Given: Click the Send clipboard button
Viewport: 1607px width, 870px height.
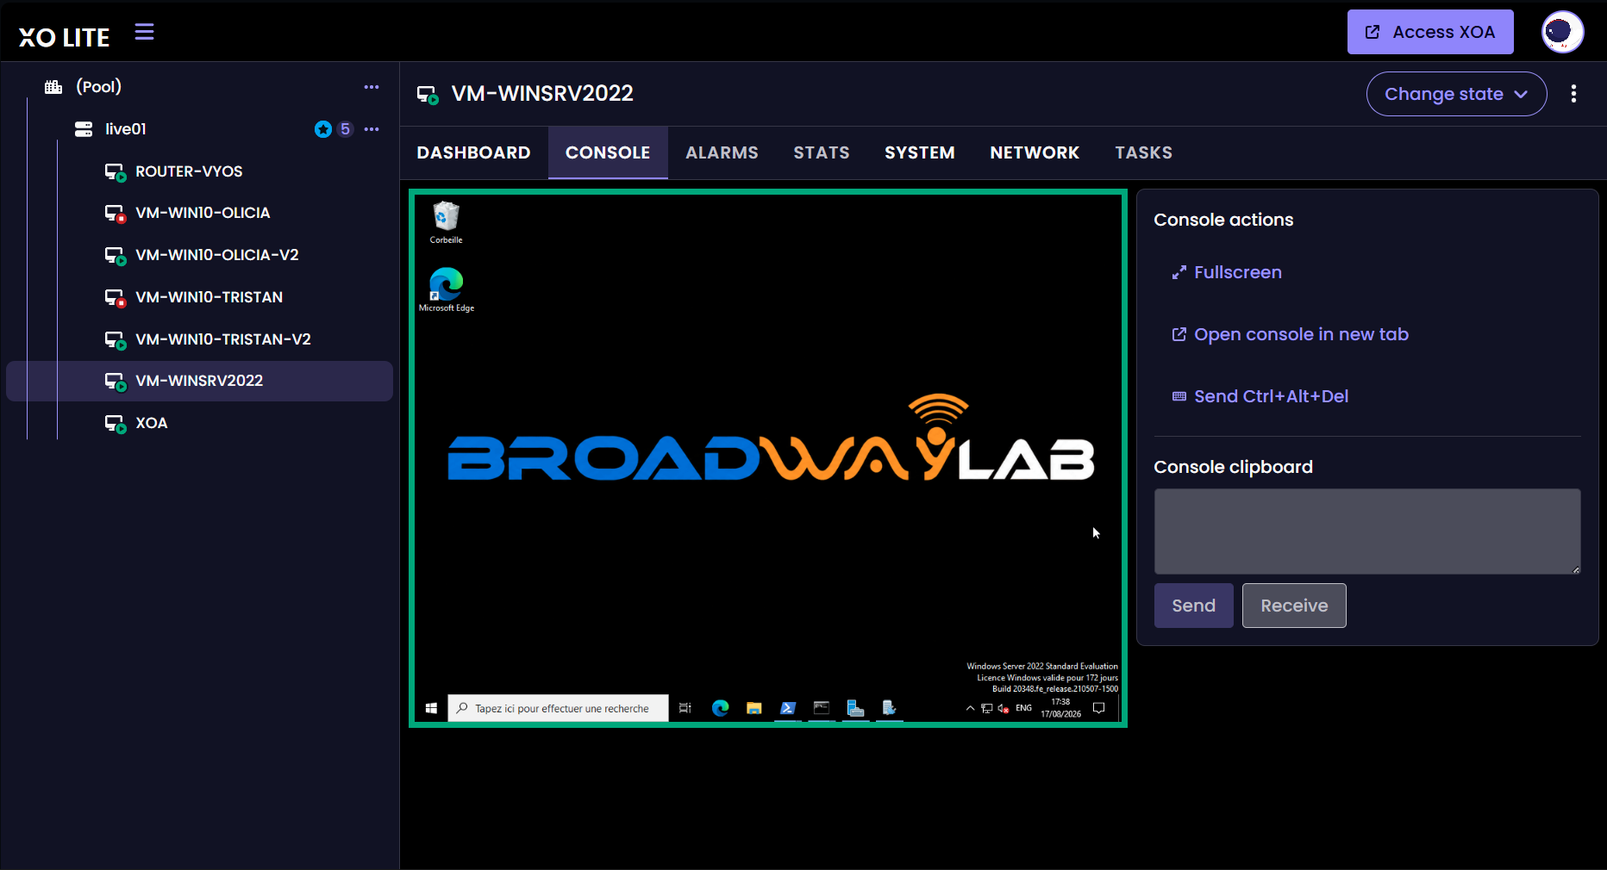Looking at the screenshot, I should 1193,606.
